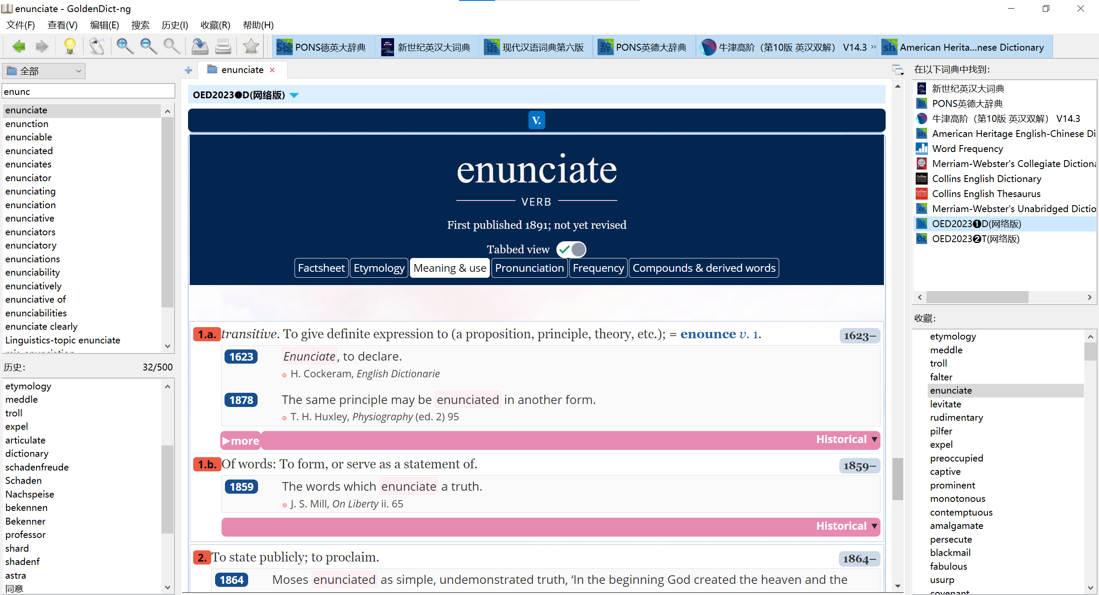Jump to 牛津高阶 in the dictionary bar
Viewport: 1099px width, 595px height.
point(784,47)
